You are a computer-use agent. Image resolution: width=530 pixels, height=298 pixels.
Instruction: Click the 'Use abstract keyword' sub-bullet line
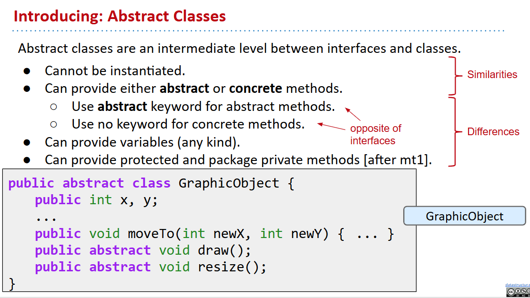203,106
